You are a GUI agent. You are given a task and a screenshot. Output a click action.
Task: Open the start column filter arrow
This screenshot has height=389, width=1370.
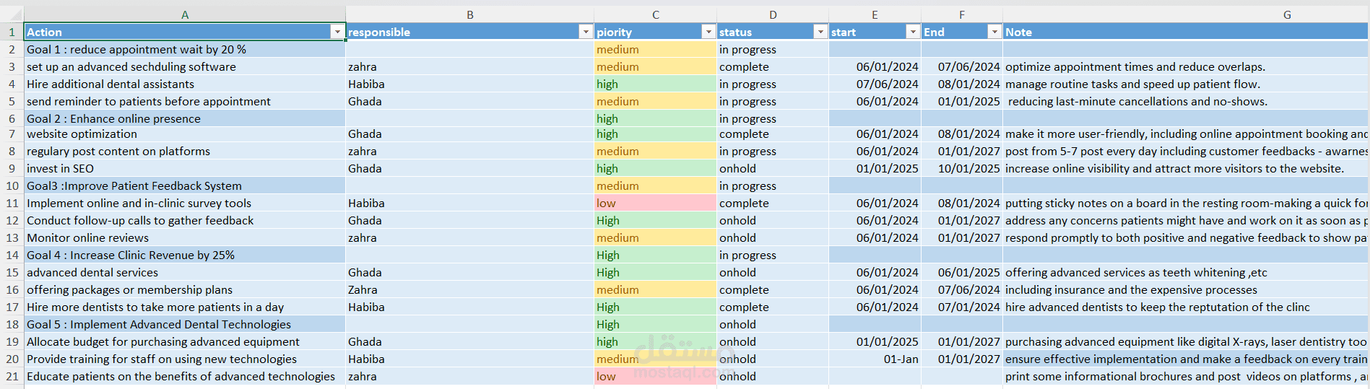[x=913, y=32]
